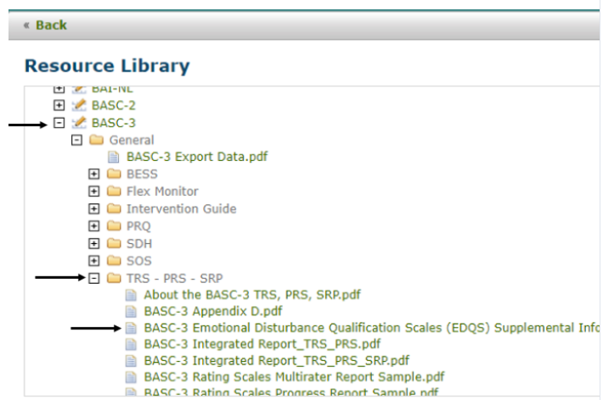Click the General folder icon
603x400 pixels.
pos(96,140)
